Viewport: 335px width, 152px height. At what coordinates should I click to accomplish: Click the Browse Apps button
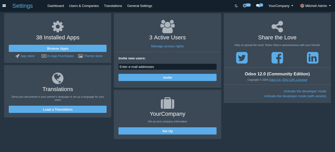pos(58,48)
